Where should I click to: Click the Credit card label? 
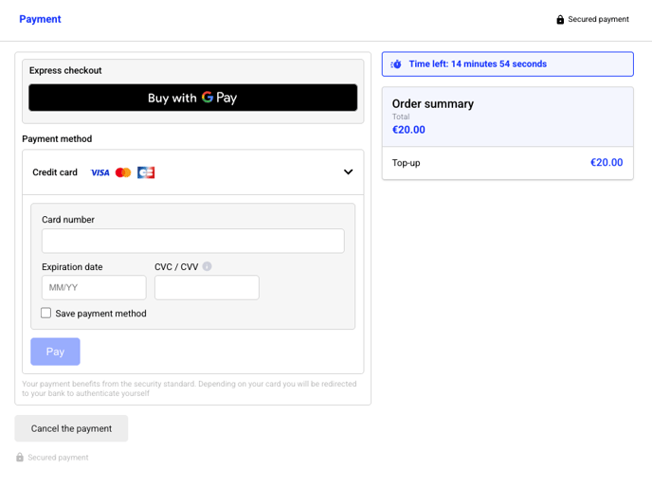[x=55, y=172]
